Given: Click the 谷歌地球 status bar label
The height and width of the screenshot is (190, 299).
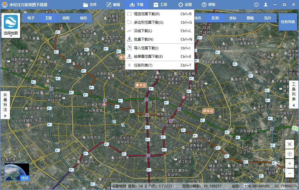Looking at the screenshot, I should 119,186.
